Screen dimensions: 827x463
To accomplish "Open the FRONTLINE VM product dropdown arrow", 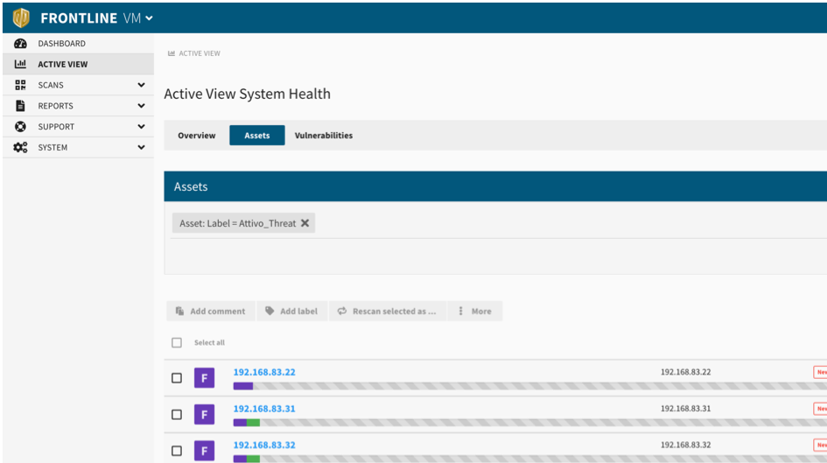I will coord(150,18).
